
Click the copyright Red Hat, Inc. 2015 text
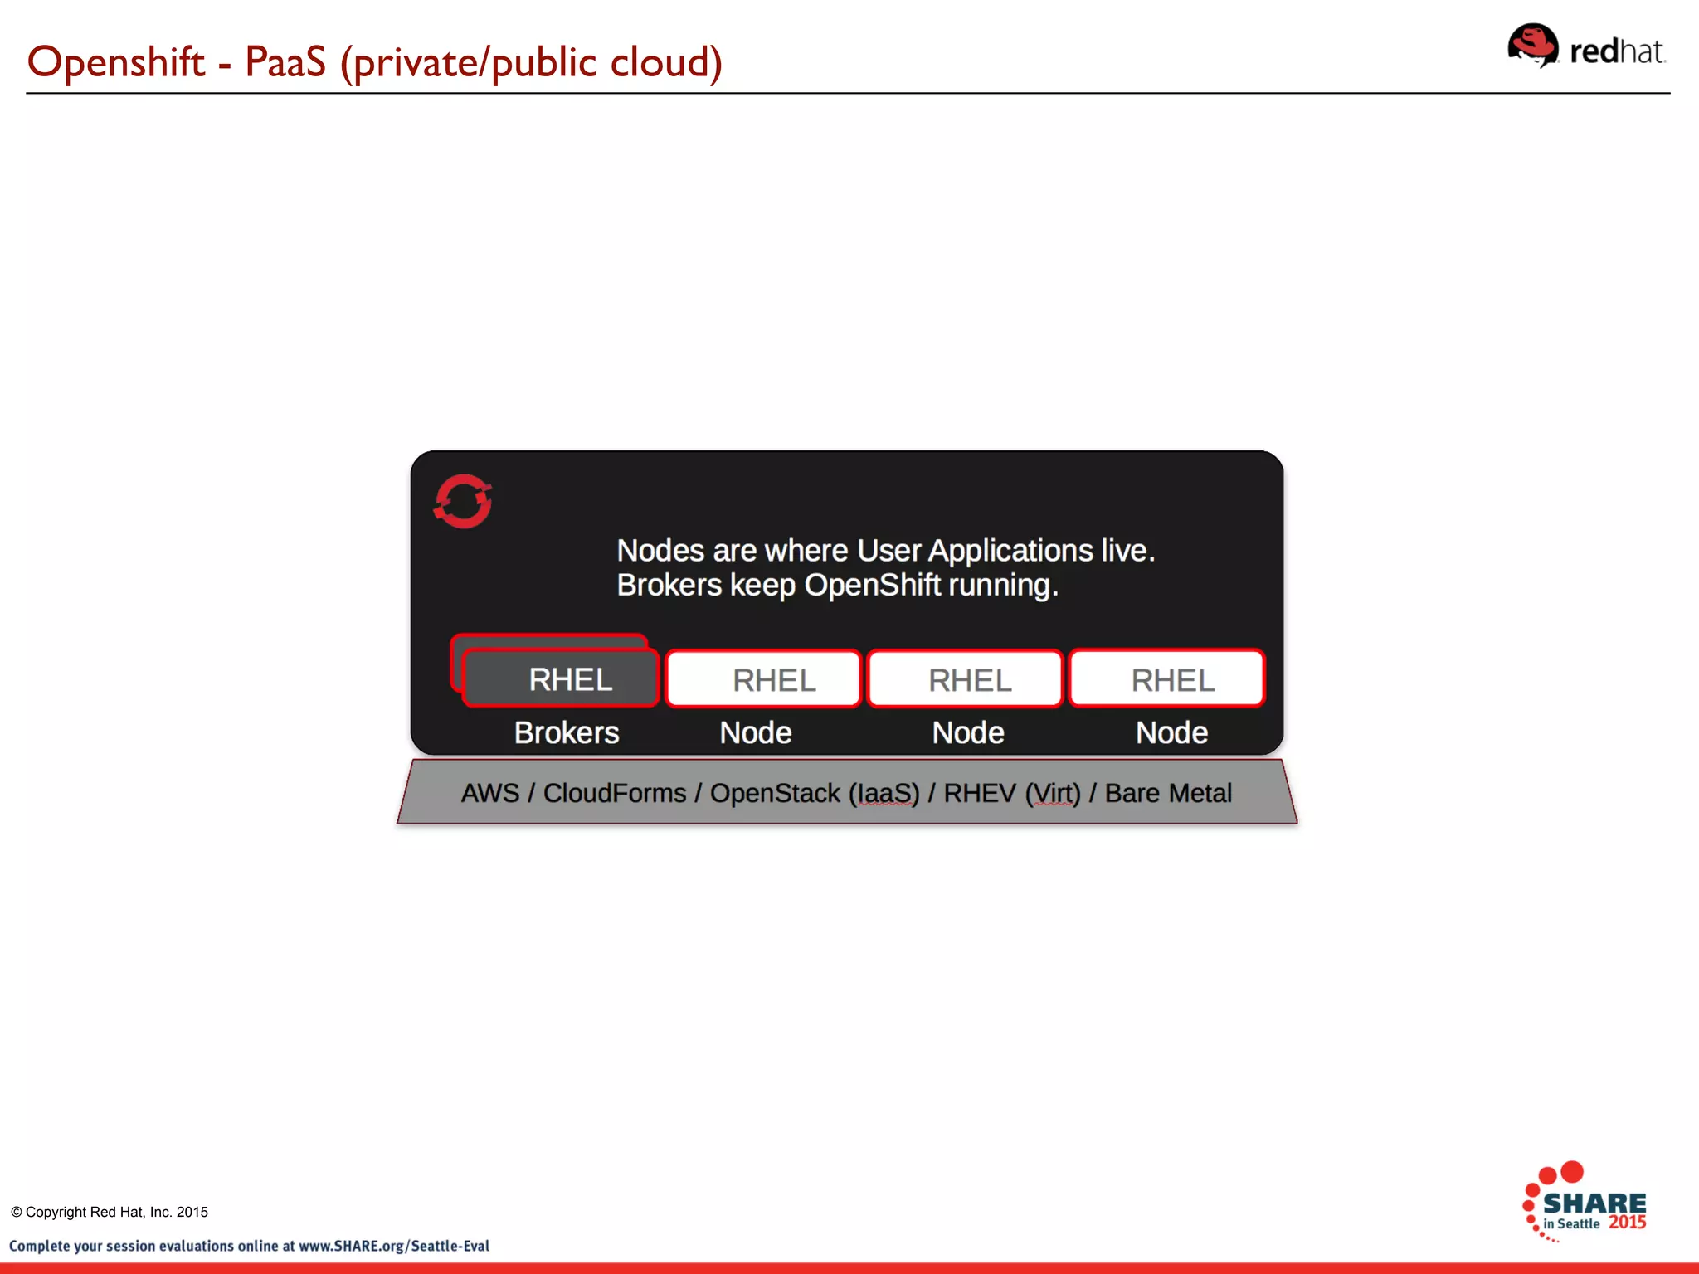pyautogui.click(x=110, y=1212)
